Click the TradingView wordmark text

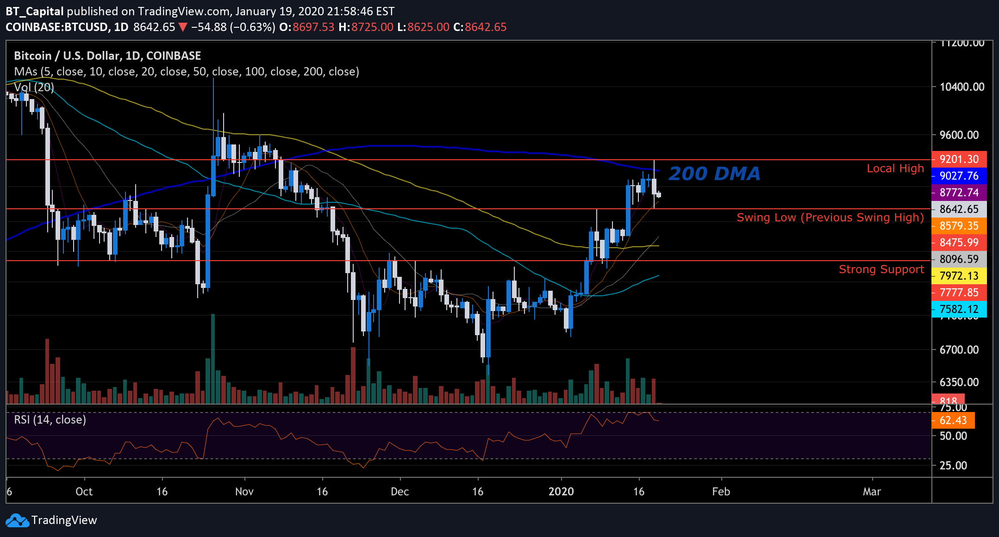pos(64,520)
